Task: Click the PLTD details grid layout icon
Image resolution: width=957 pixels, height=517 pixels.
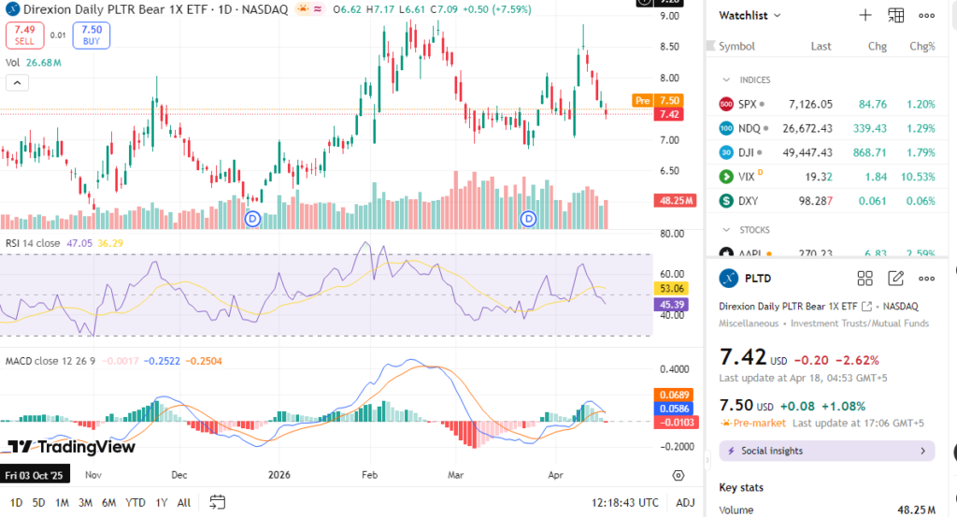Action: point(864,278)
